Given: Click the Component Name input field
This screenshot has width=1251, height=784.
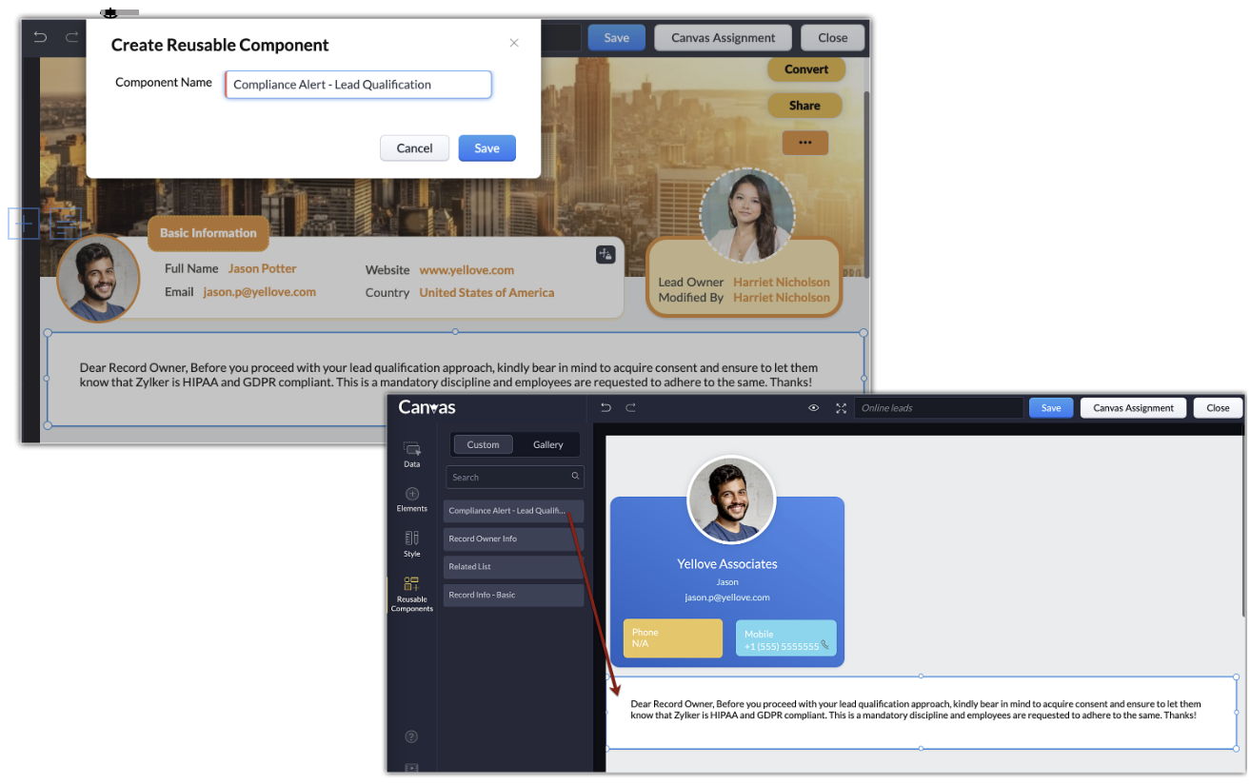Looking at the screenshot, I should click(359, 85).
